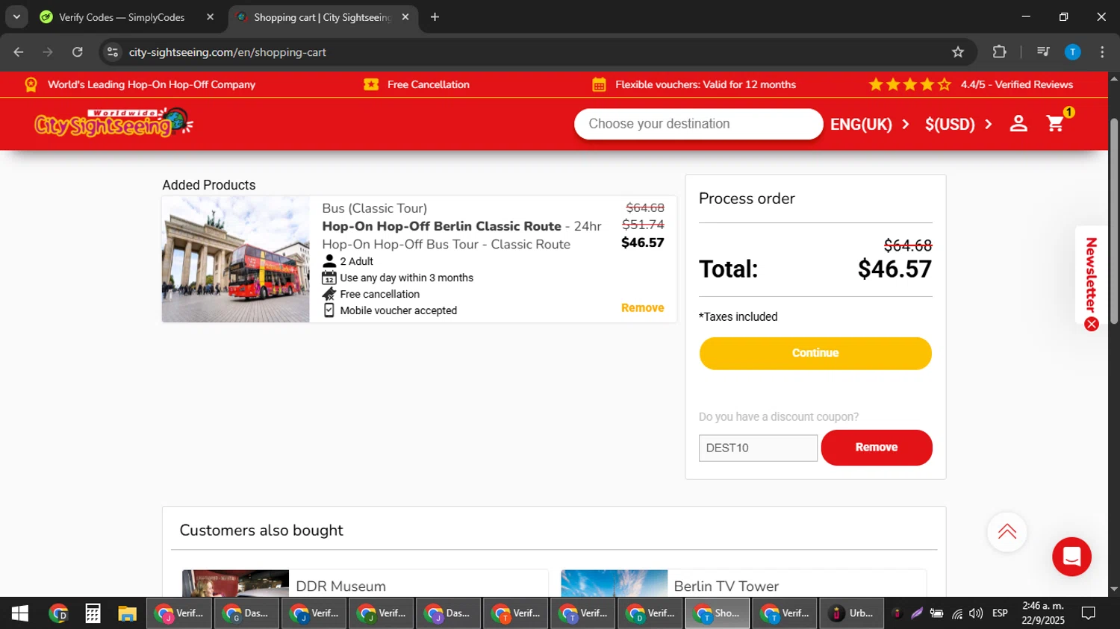Click the 4.4/5 Verified Reviews rating
The width and height of the screenshot is (1120, 629).
point(971,84)
